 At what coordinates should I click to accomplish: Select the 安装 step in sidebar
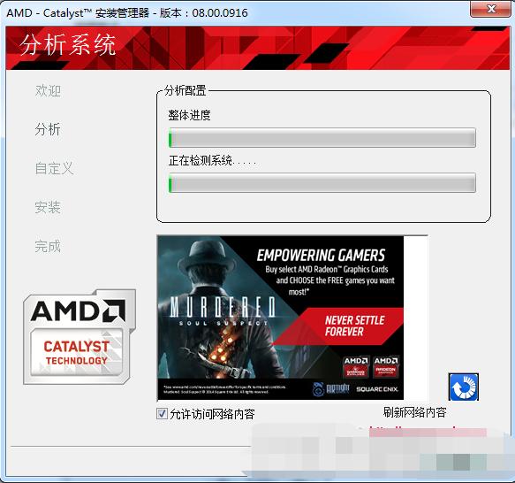[x=48, y=207]
